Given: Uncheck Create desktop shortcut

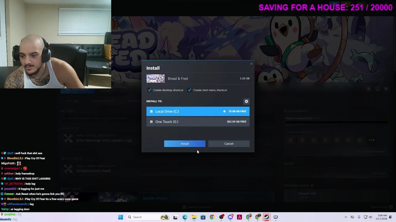Looking at the screenshot, I should tap(150, 90).
